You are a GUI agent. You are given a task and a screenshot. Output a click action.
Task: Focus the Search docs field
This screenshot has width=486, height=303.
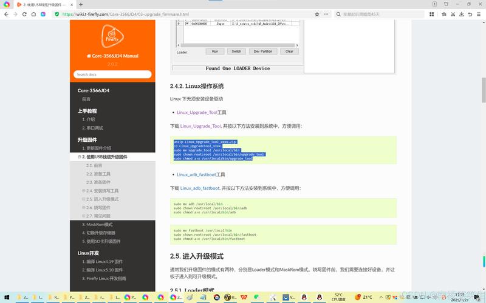pos(112,75)
